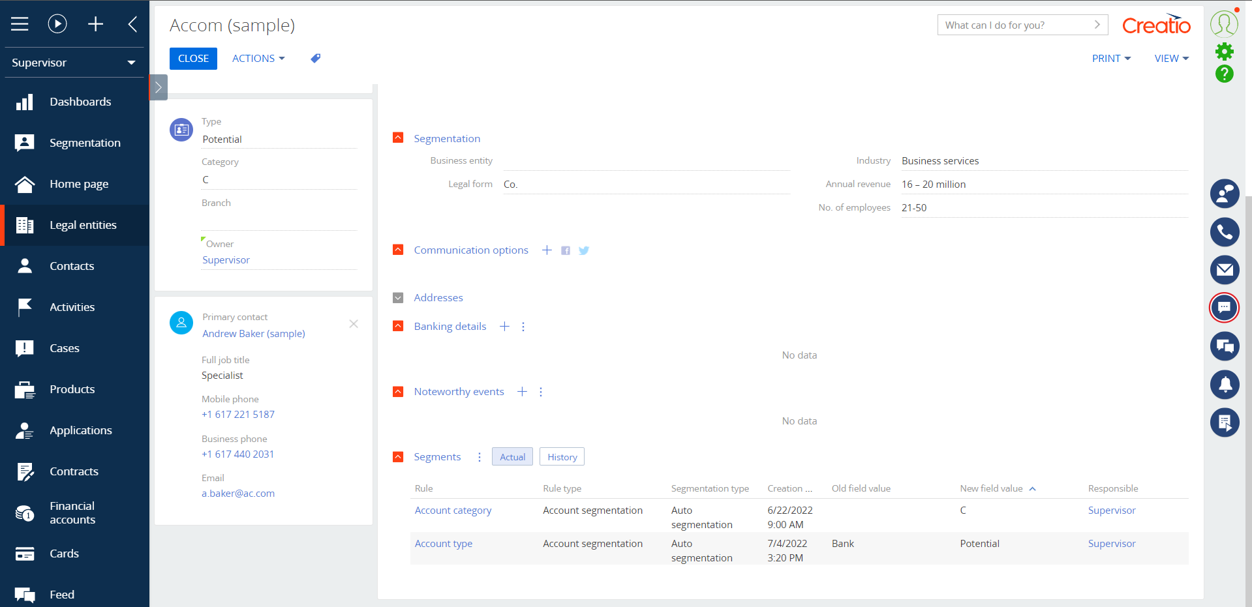Image resolution: width=1252 pixels, height=607 pixels.
Task: Click the 'What can I do for you?' field
Action: point(1018,25)
